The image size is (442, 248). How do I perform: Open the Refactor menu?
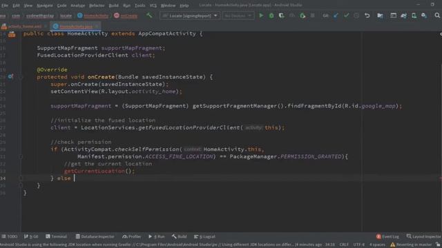click(97, 6)
